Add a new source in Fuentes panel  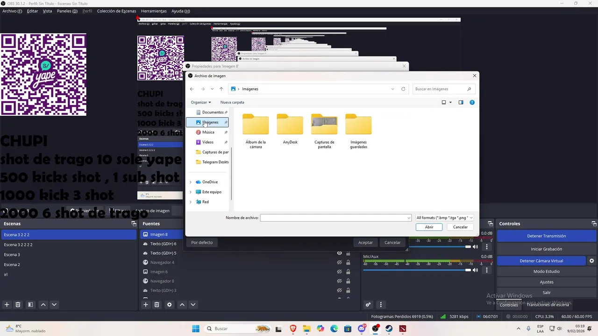click(146, 305)
